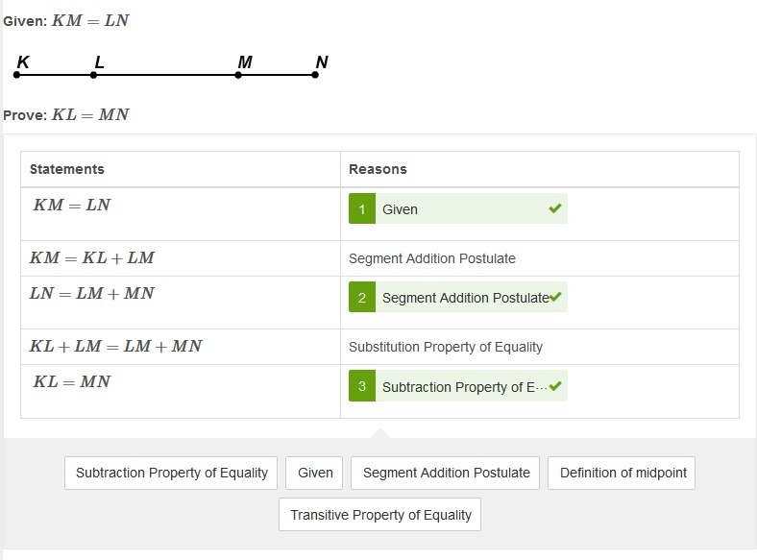Click point L on the segment diagram
Screen dimensions: 757x560
point(93,75)
